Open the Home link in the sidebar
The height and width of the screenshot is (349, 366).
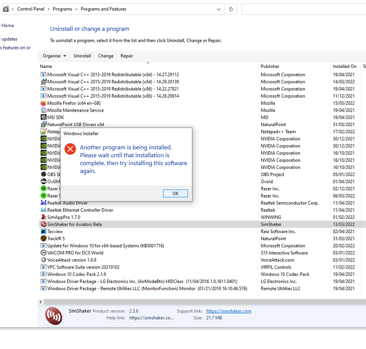click(x=7, y=26)
